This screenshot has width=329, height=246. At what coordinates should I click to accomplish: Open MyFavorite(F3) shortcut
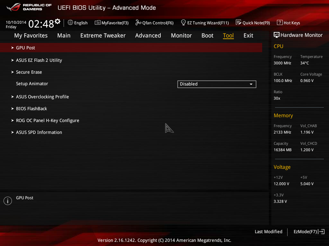(x=111, y=23)
